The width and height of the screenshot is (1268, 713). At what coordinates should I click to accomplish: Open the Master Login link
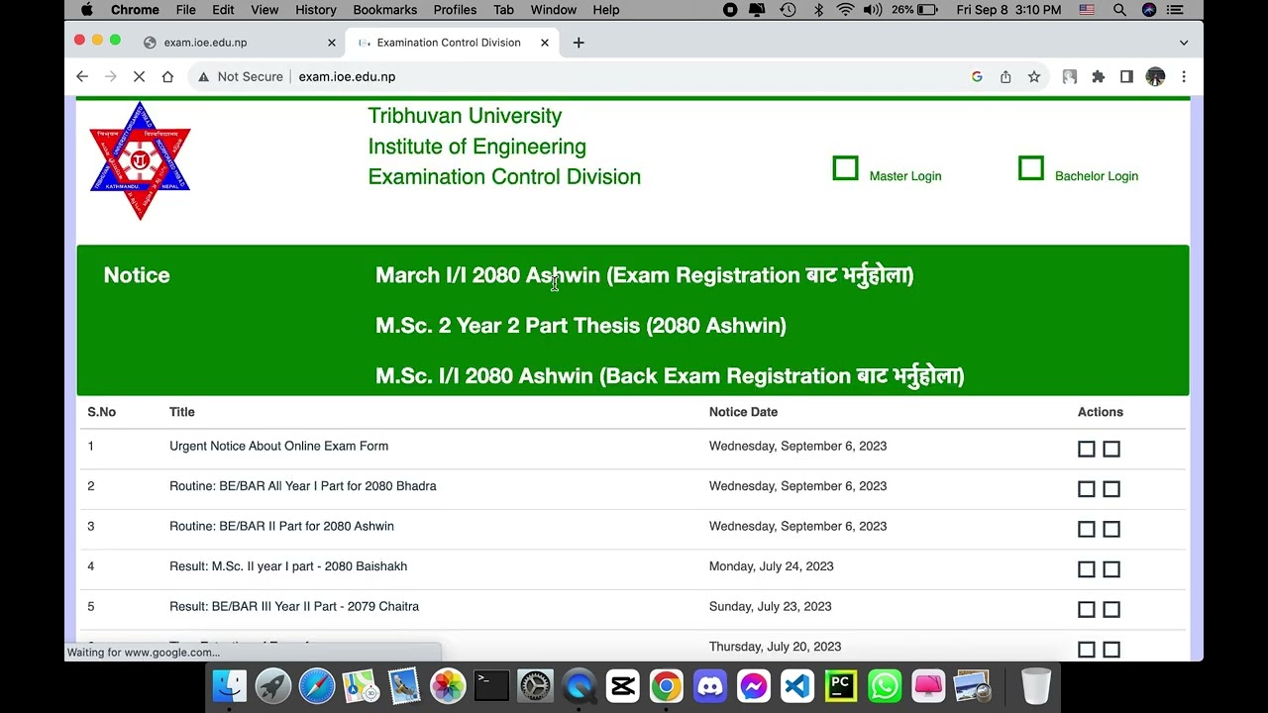[905, 176]
